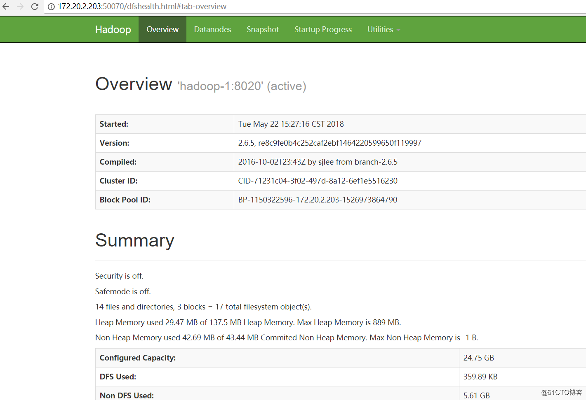Select the DFS Used: row label
The image size is (586, 400).
[118, 377]
